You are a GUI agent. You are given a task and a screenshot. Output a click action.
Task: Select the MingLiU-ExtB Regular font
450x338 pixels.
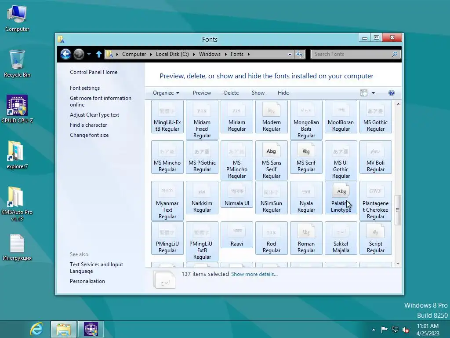coord(167,116)
